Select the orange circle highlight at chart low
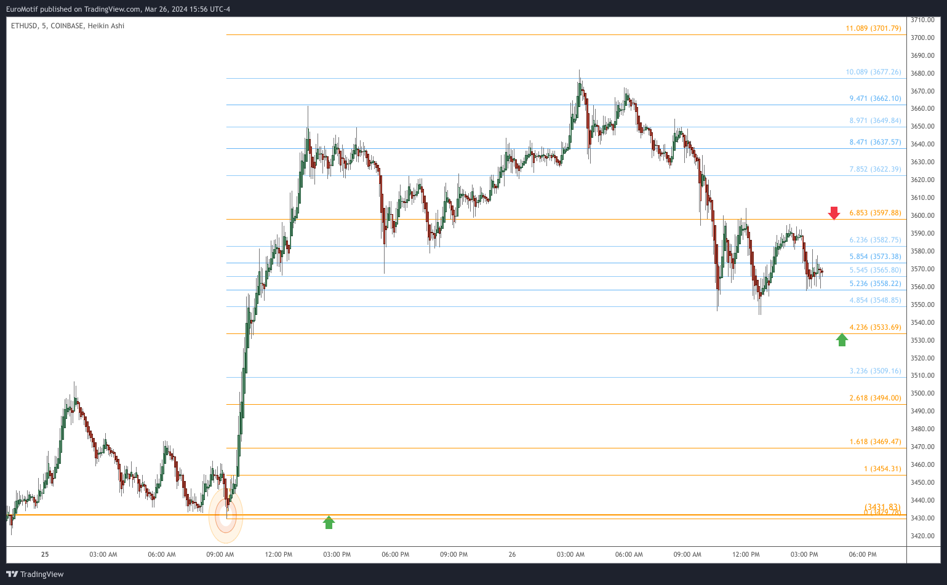This screenshot has height=585, width=947. tap(226, 515)
